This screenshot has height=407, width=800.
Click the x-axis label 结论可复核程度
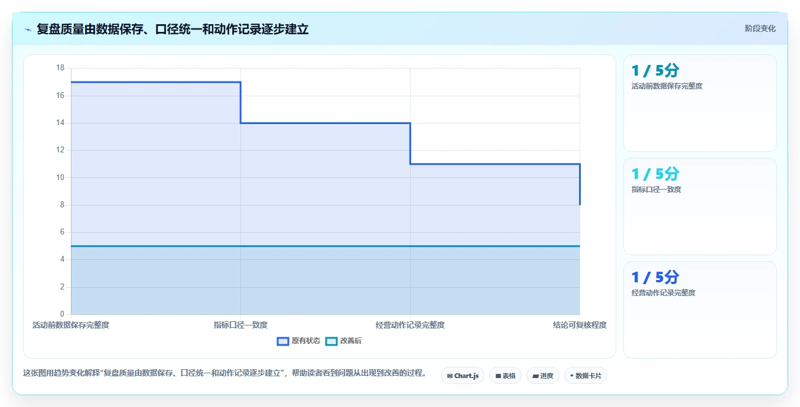pos(580,325)
